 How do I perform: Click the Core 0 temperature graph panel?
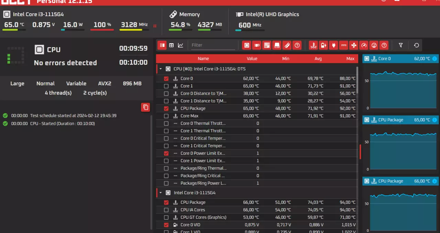click(x=400, y=86)
